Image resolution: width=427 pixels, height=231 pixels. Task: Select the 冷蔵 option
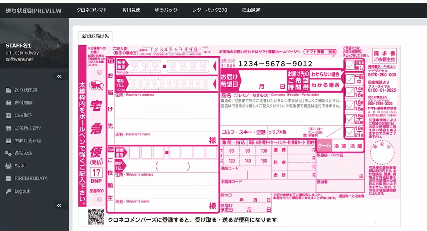point(356,146)
